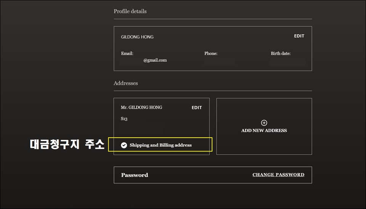Viewport: 366px width, 209px height.
Task: Select the GILDONG HONG profile name
Action: click(137, 37)
